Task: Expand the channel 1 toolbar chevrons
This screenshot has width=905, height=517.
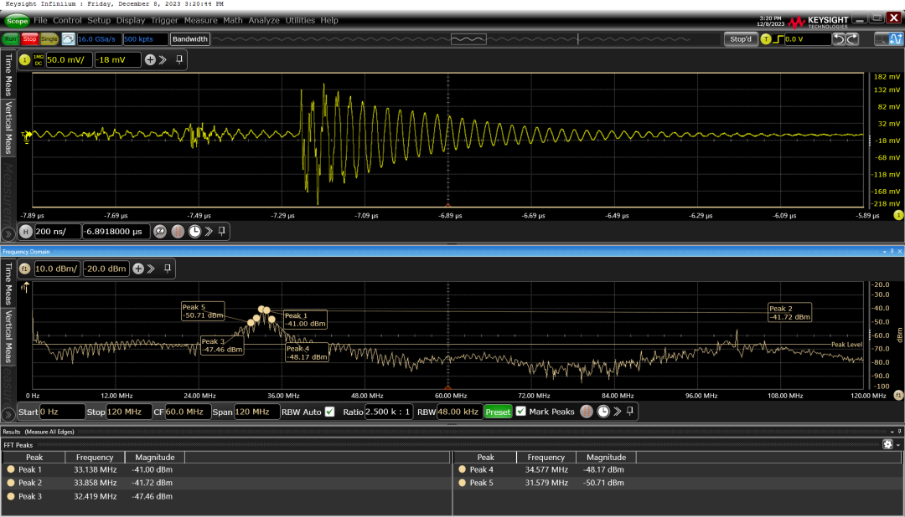Action: pos(163,60)
